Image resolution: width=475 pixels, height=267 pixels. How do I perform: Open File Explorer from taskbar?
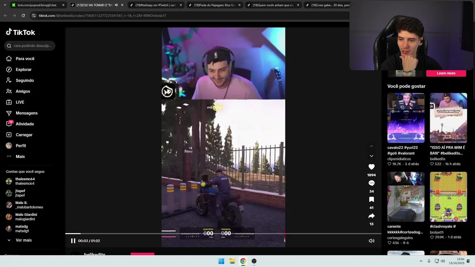tap(232, 261)
